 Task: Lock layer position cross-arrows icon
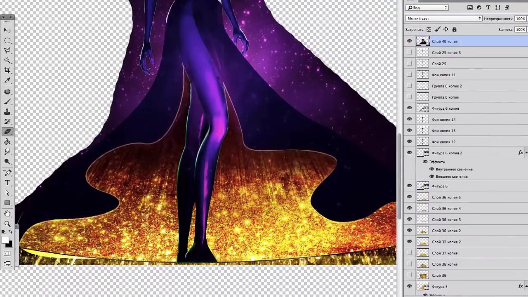(x=446, y=29)
